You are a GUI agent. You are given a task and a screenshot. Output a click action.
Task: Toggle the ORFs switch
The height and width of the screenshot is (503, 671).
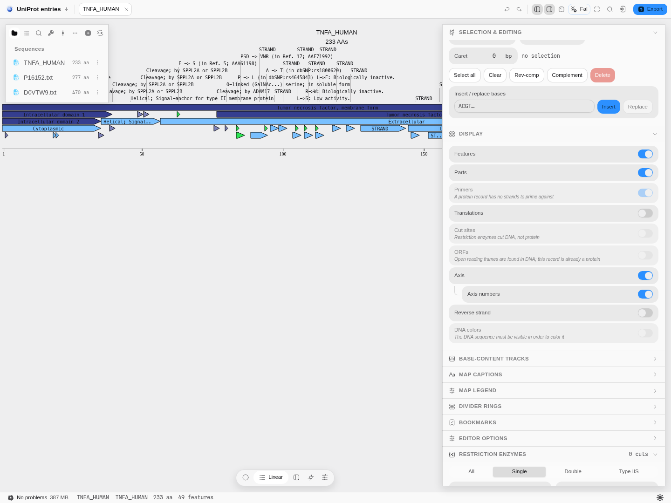pyautogui.click(x=645, y=255)
